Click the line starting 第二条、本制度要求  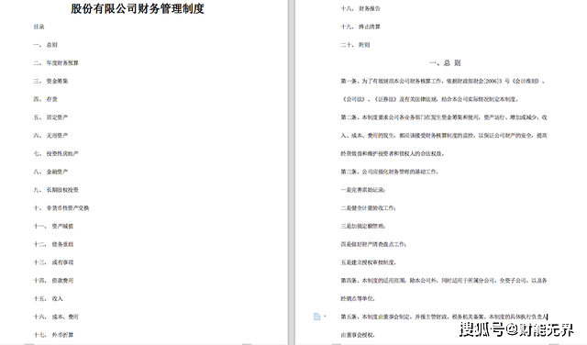pyautogui.click(x=444, y=117)
